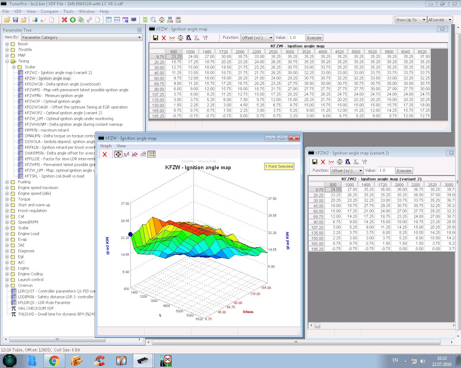Viewport: 461px width, 368px height.
Task: Click the open file folder icon in main toolbar
Action: [x=7, y=20]
